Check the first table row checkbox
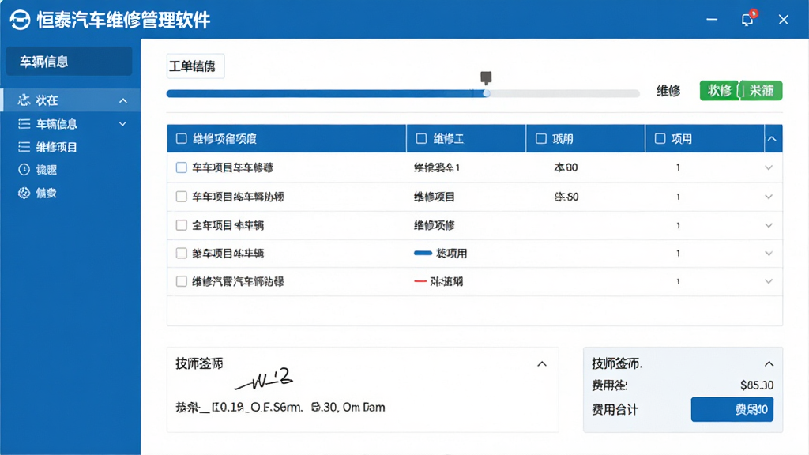The width and height of the screenshot is (809, 455). (181, 167)
